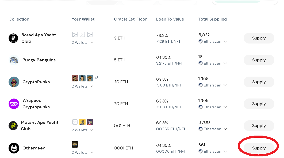The width and height of the screenshot is (284, 158).
Task: Select the Otherdeed NFT thumbnail in wallet
Action: tap(75, 144)
